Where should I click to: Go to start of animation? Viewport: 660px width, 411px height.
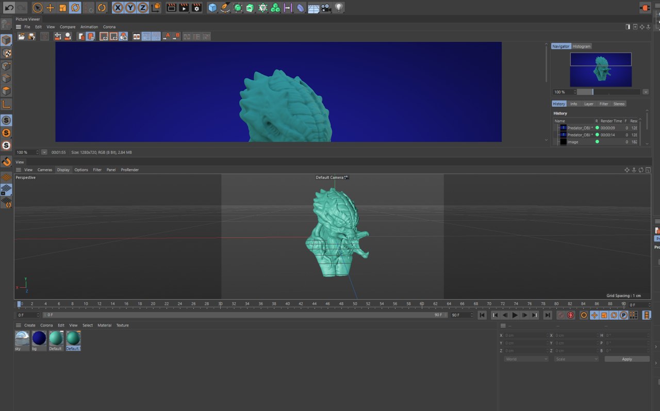[482, 315]
